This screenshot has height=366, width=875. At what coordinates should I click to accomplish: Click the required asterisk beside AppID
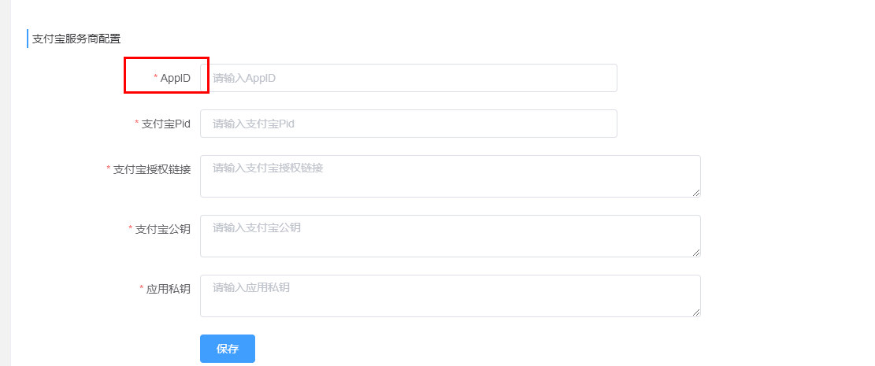156,78
